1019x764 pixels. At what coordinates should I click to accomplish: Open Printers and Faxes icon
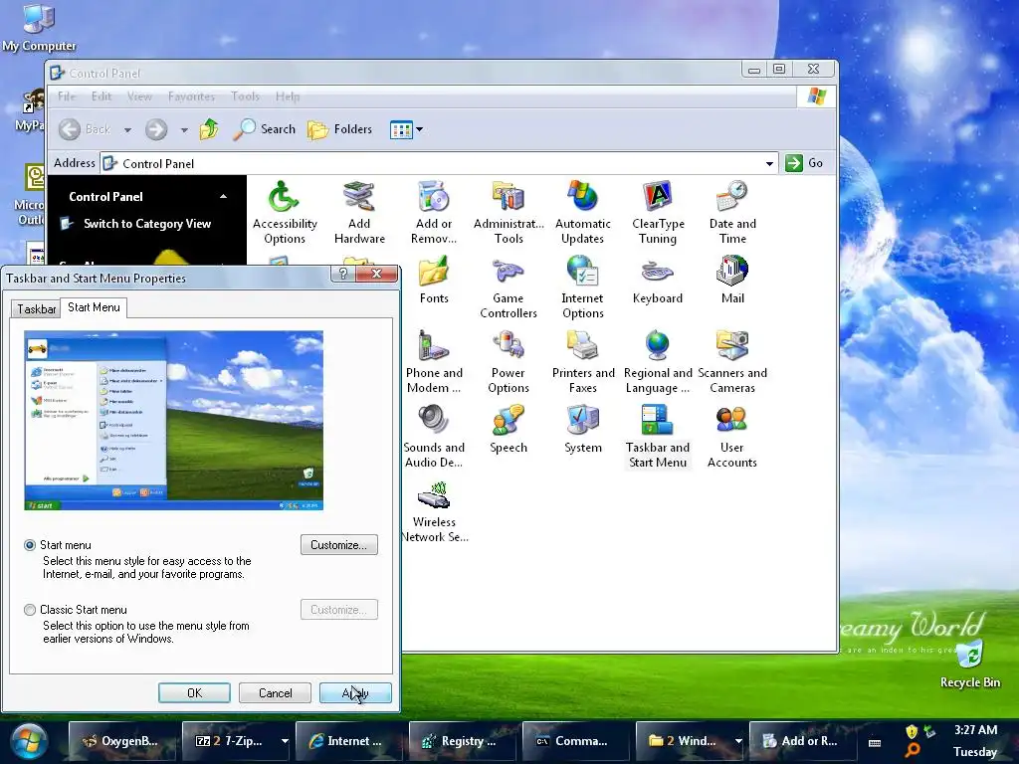583,362
